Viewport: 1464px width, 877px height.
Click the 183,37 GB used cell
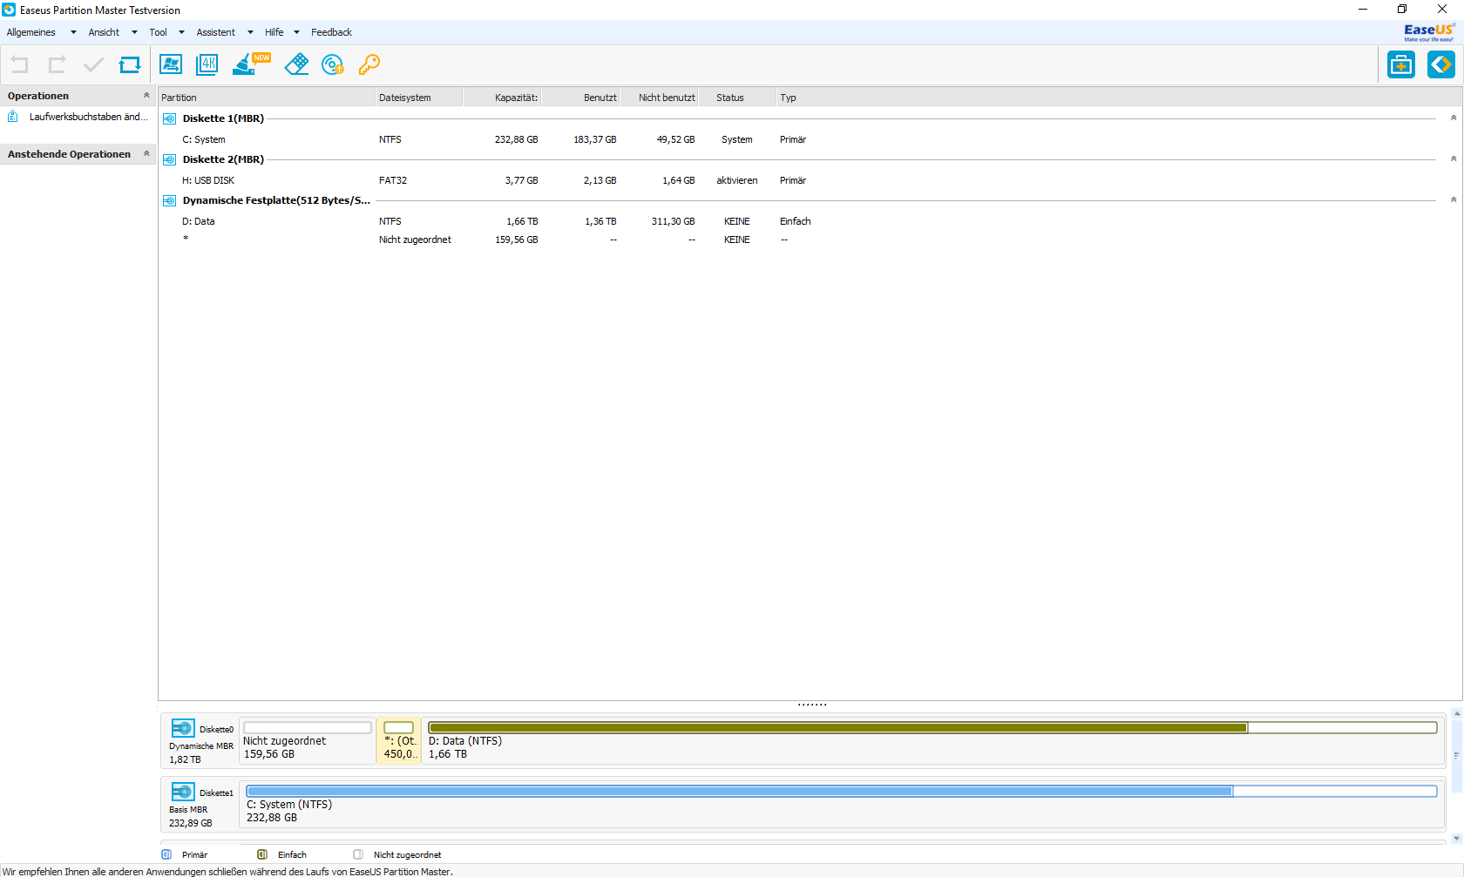[x=594, y=139]
